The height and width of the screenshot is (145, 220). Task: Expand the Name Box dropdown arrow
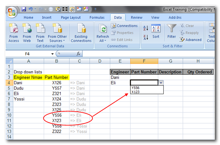click(53, 54)
